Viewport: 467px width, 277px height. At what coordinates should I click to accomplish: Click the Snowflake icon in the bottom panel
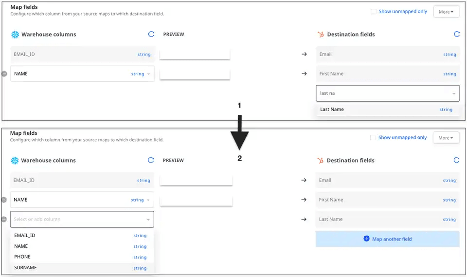tap(15, 160)
